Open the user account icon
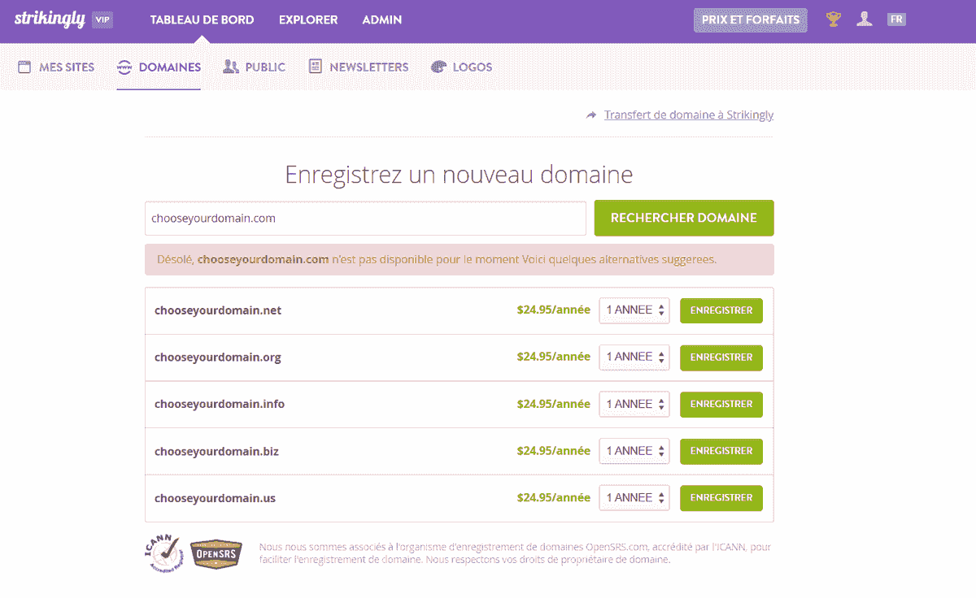This screenshot has width=976, height=598. pyautogui.click(x=865, y=19)
